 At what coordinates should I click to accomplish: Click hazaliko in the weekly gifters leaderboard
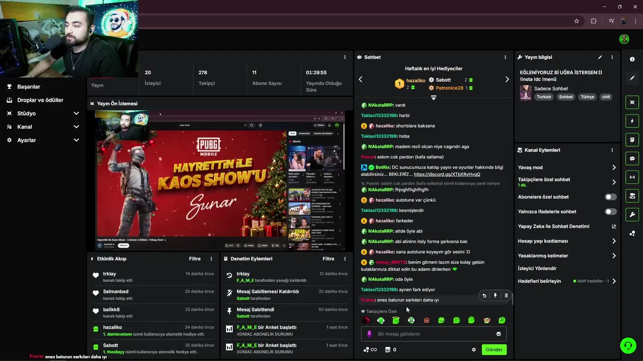[415, 81]
